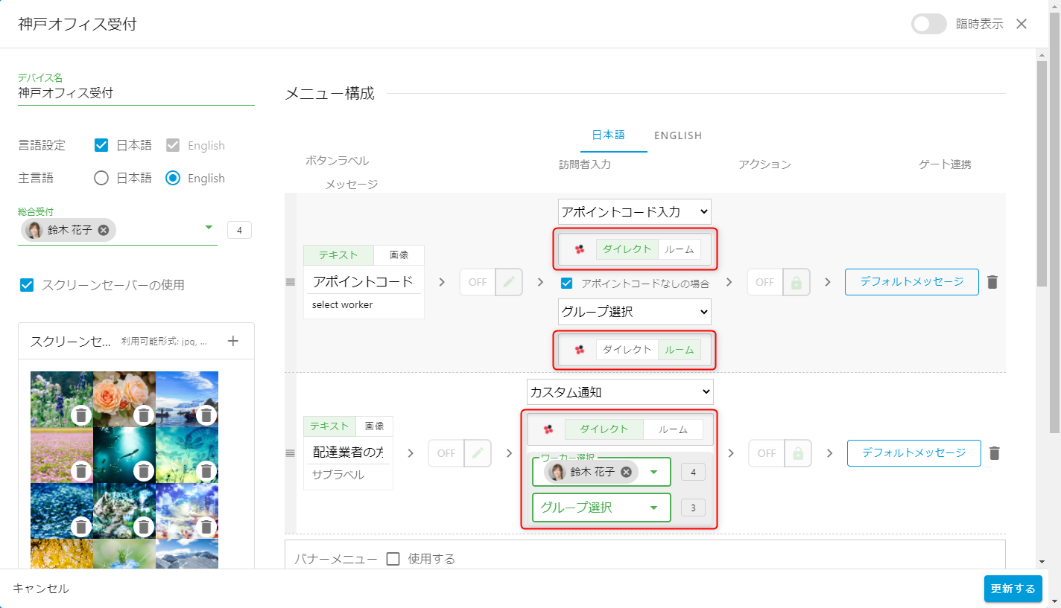The width and height of the screenshot is (1061, 608).
Task: Click キャンセル to discard changes
Action: click(41, 589)
